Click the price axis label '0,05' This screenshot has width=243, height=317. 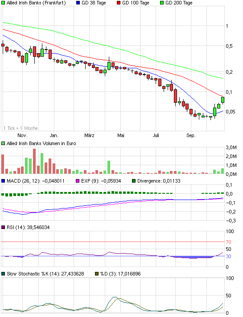230,112
